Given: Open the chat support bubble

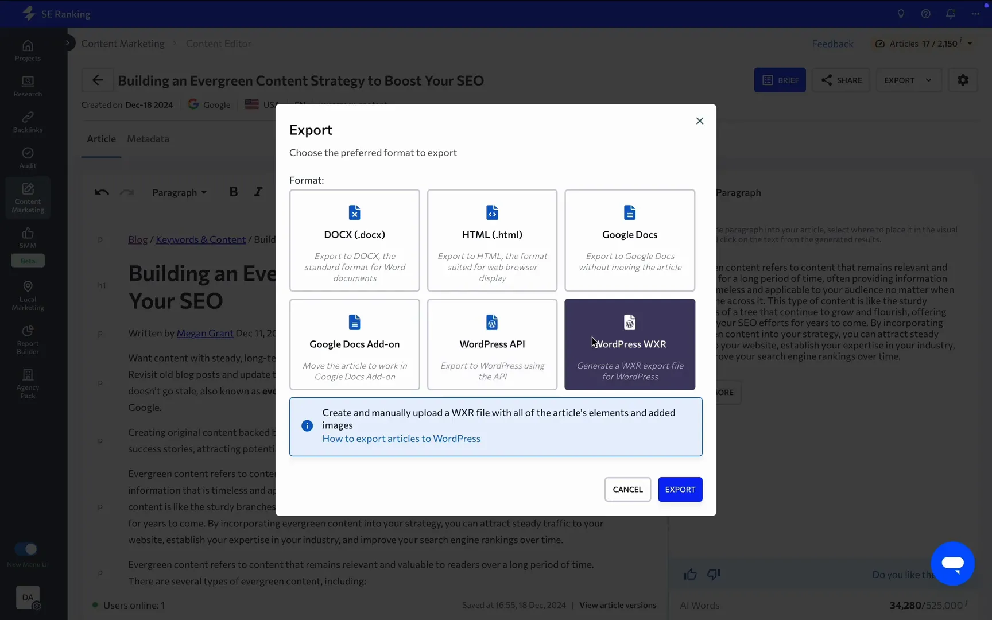Looking at the screenshot, I should [x=952, y=564].
